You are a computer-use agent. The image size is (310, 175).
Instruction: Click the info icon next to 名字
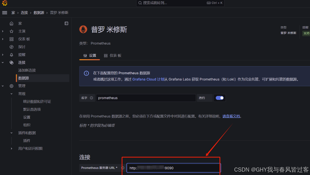[x=91, y=98]
